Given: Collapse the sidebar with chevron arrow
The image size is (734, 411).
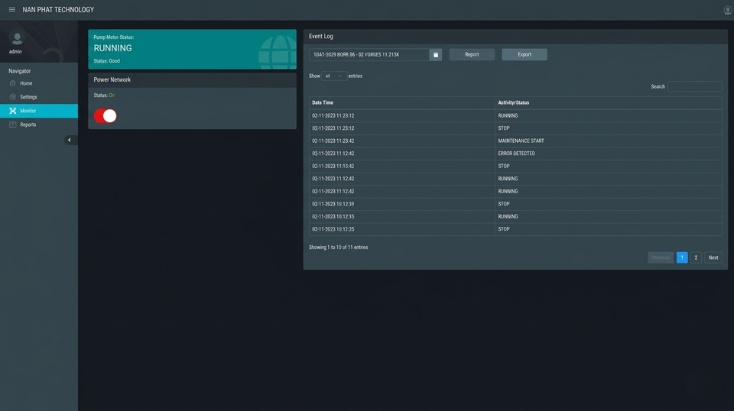Looking at the screenshot, I should (x=69, y=140).
